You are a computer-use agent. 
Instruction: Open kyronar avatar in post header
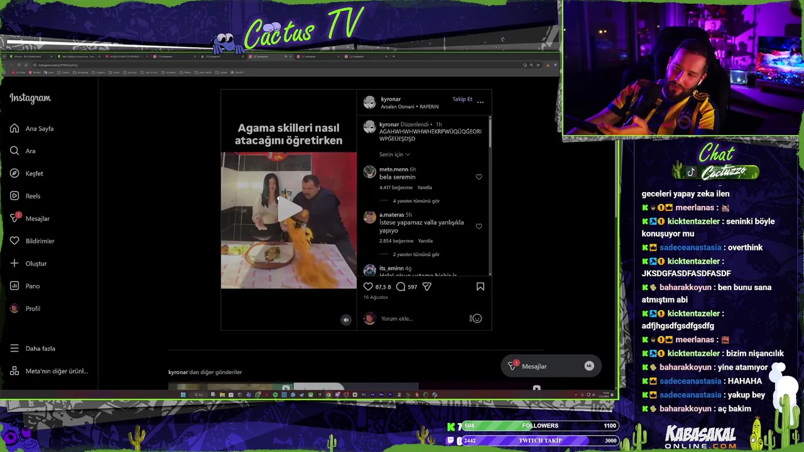[369, 102]
